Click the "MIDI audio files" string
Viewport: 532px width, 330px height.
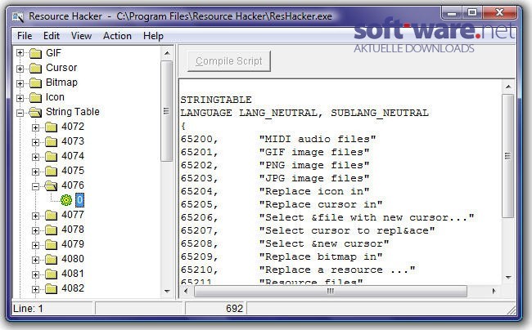click(318, 139)
